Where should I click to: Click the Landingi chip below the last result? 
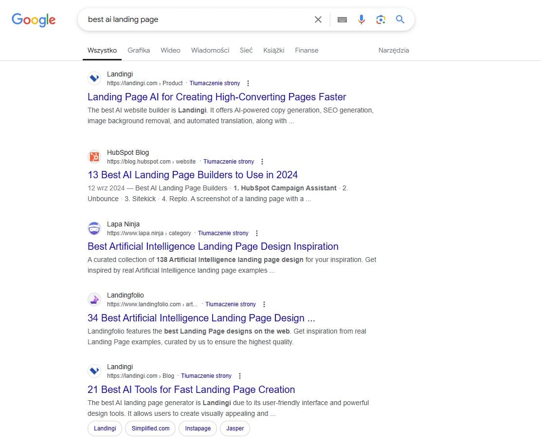point(105,428)
